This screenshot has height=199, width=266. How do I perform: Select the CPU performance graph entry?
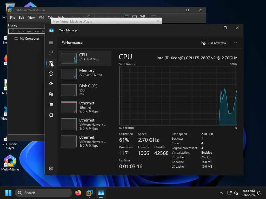(x=85, y=58)
